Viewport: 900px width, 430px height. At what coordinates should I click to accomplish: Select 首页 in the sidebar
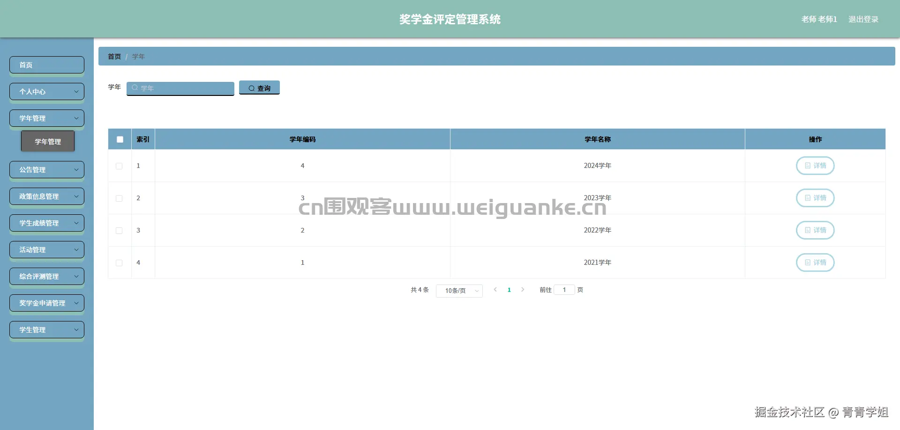[x=46, y=65]
